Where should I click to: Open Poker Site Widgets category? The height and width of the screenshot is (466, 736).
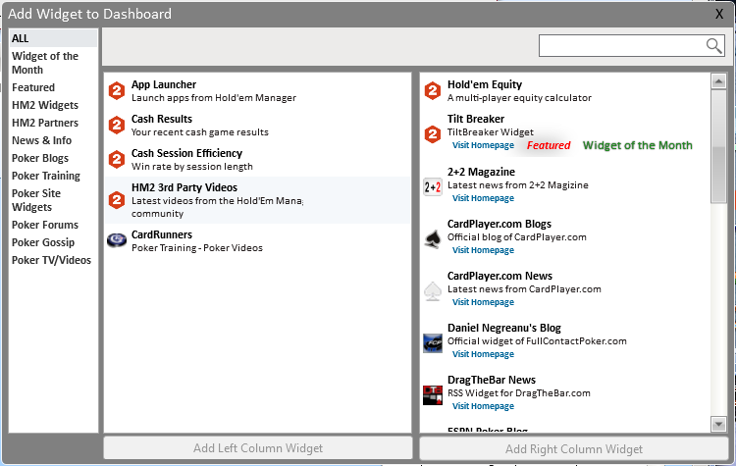pyautogui.click(x=36, y=200)
